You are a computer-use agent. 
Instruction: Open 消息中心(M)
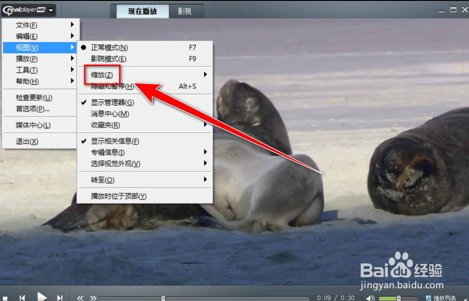pyautogui.click(x=145, y=113)
